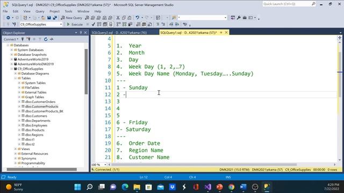The image size is (344, 193).
Task: Open the Edit menu
Action: pos(16,11)
